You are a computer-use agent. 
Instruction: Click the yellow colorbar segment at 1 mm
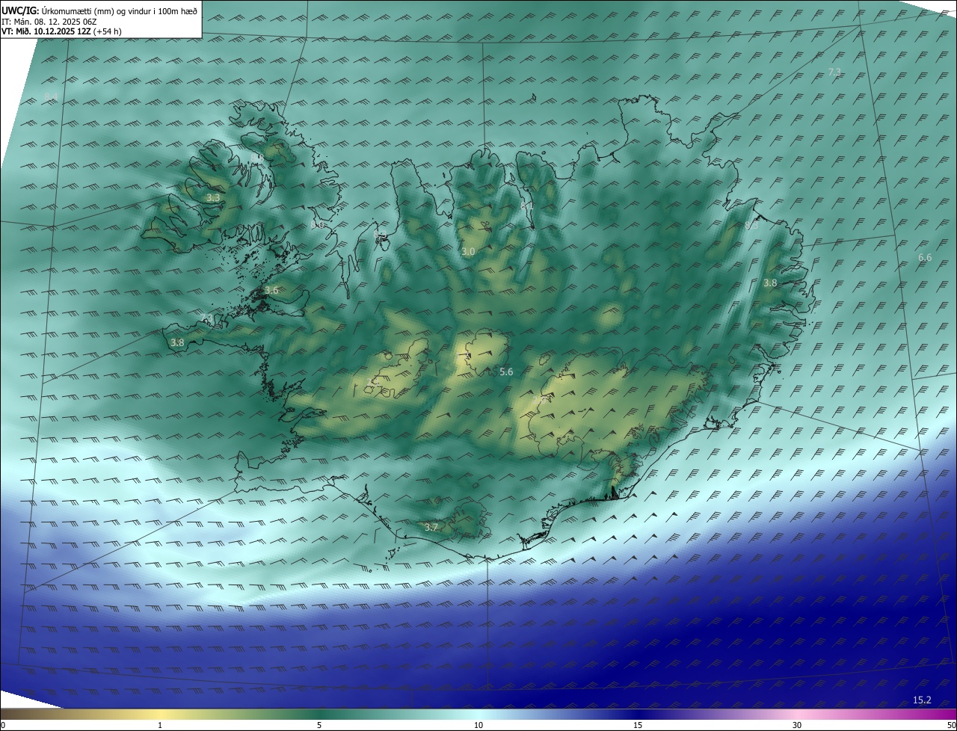160,714
